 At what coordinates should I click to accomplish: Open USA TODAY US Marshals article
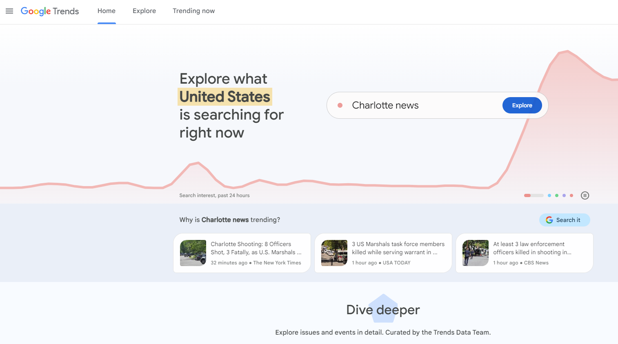383,253
